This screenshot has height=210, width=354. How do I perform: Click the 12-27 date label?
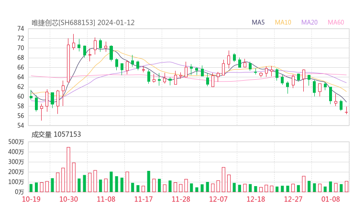coord(293,199)
